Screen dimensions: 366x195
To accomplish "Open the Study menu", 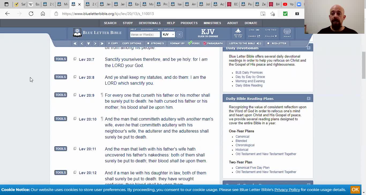I will (128, 23).
